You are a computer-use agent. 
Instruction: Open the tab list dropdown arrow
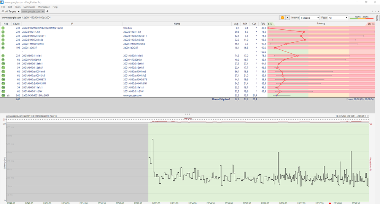pos(378,11)
